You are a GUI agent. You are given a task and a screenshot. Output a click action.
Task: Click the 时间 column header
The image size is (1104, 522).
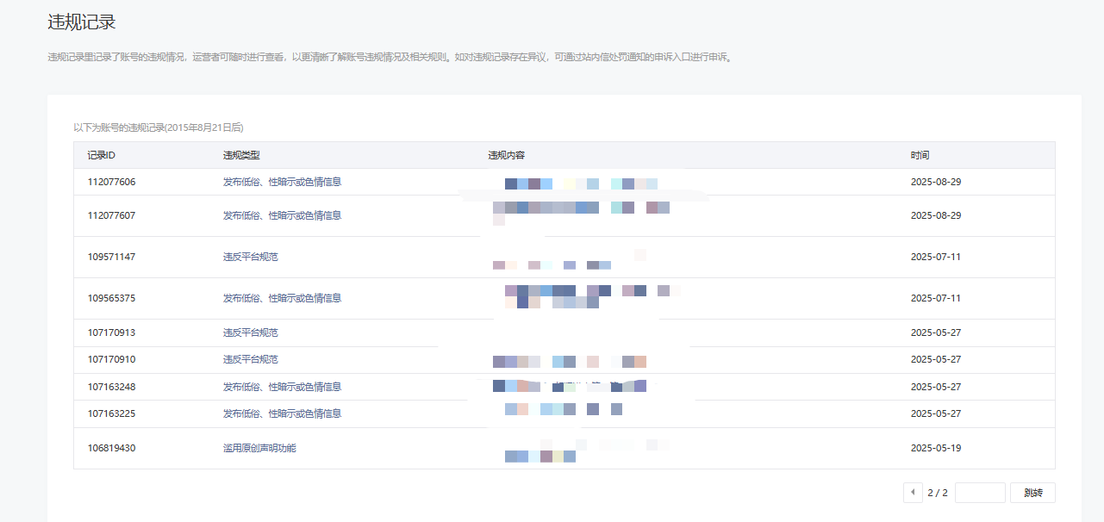(920, 155)
